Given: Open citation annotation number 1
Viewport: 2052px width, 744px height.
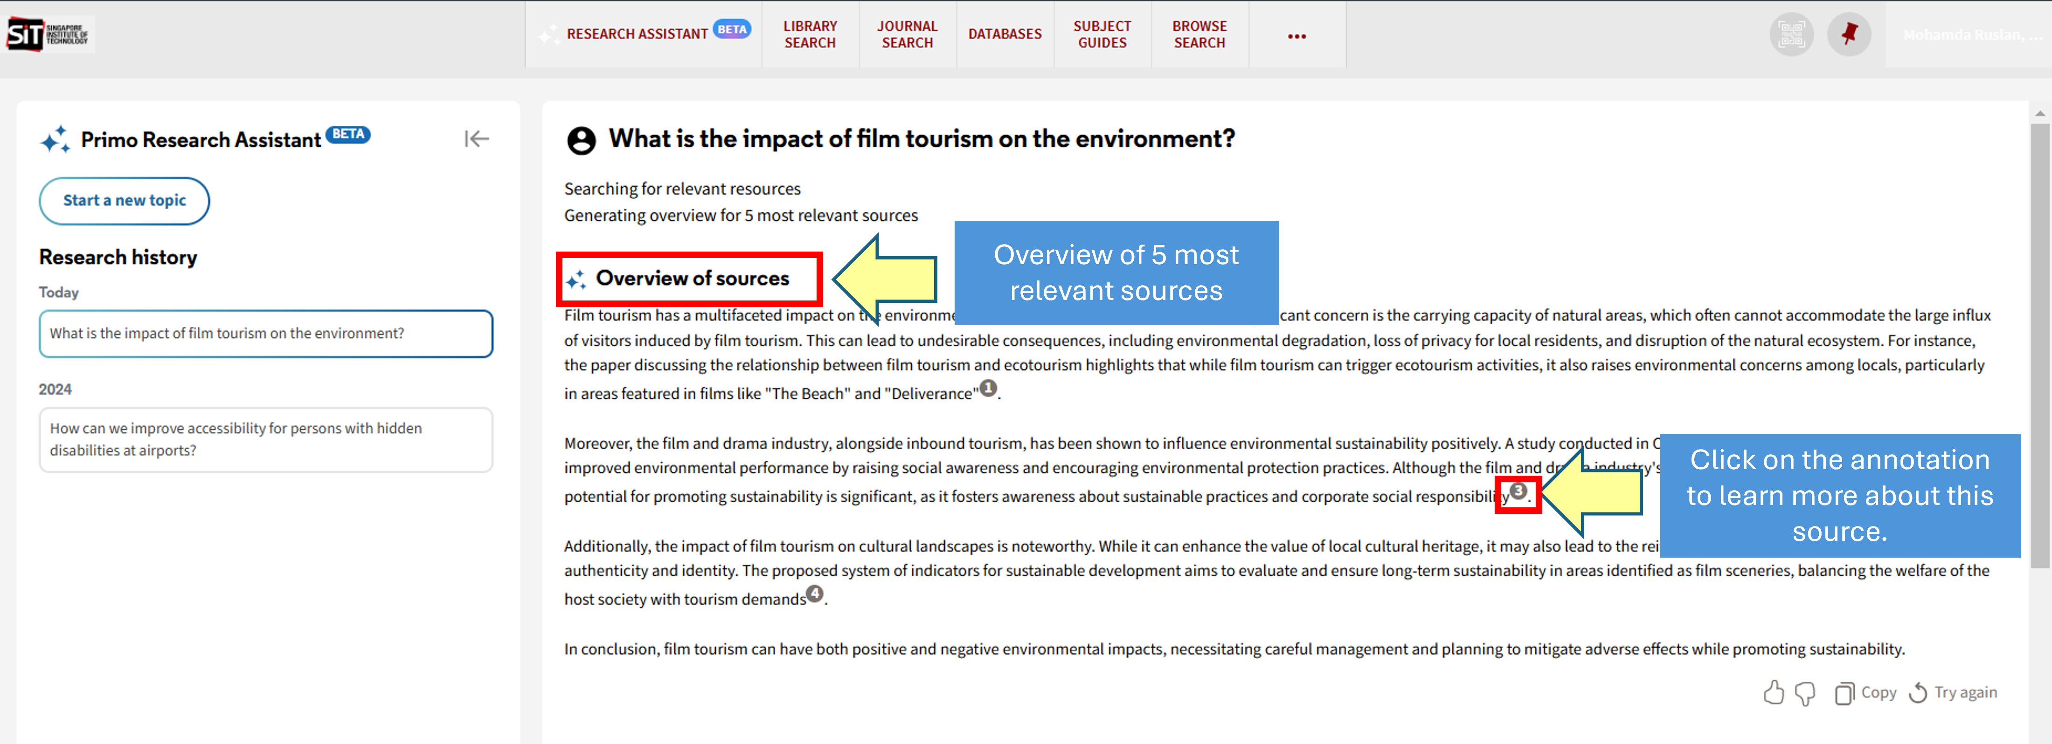Looking at the screenshot, I should [x=988, y=389].
